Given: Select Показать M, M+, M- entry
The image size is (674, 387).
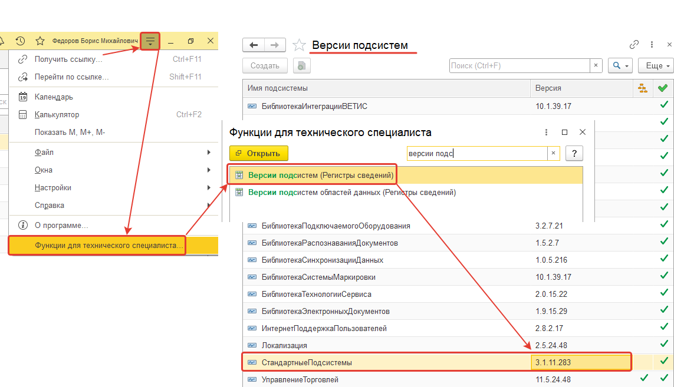Looking at the screenshot, I should 113,133.
